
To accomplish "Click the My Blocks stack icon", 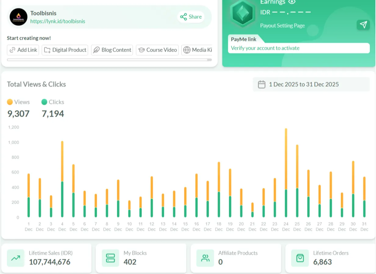I will 110,258.
